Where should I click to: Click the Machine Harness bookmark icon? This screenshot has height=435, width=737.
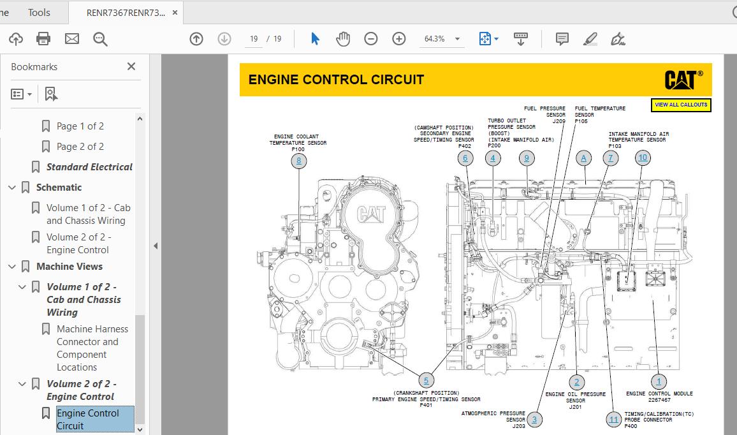pos(46,328)
